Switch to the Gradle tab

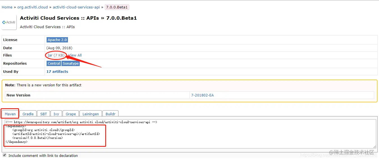pyautogui.click(x=28, y=114)
